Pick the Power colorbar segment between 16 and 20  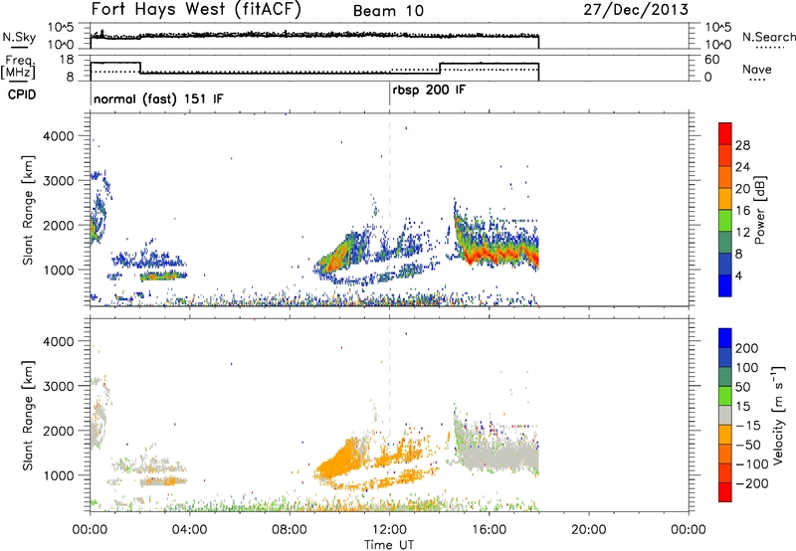725,199
